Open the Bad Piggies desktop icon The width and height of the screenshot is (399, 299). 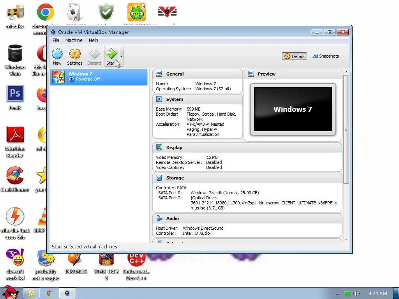point(137,12)
